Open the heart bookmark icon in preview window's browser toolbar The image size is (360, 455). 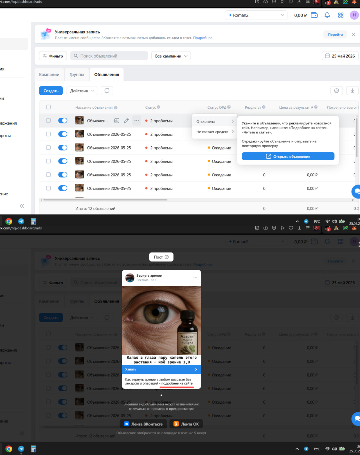(x=291, y=228)
